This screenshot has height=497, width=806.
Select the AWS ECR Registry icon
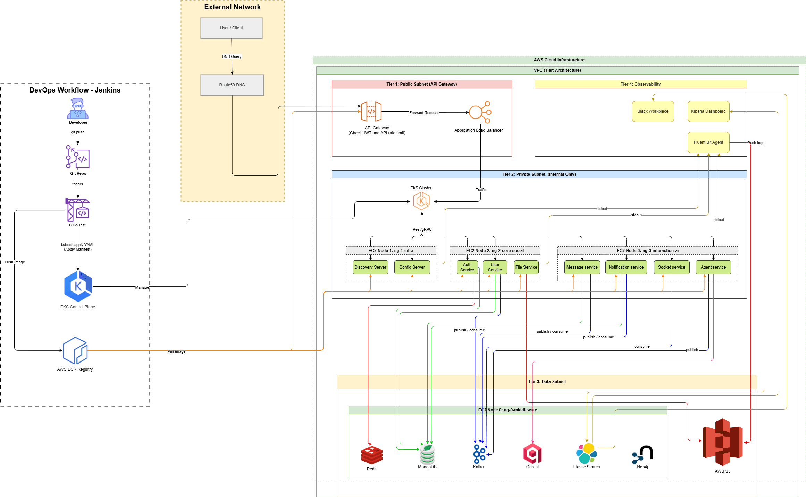pos(75,350)
